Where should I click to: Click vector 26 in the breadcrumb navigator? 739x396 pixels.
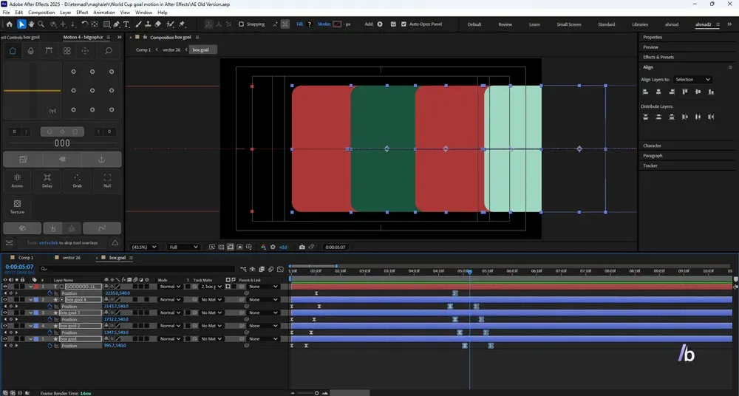(171, 49)
